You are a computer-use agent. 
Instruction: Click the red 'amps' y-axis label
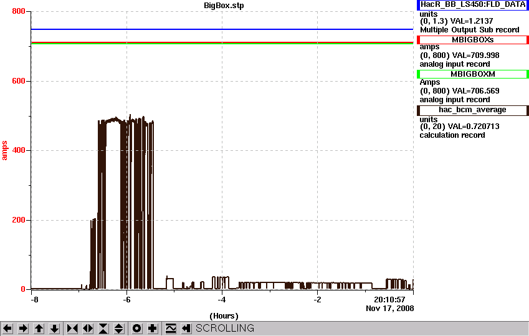click(x=4, y=151)
